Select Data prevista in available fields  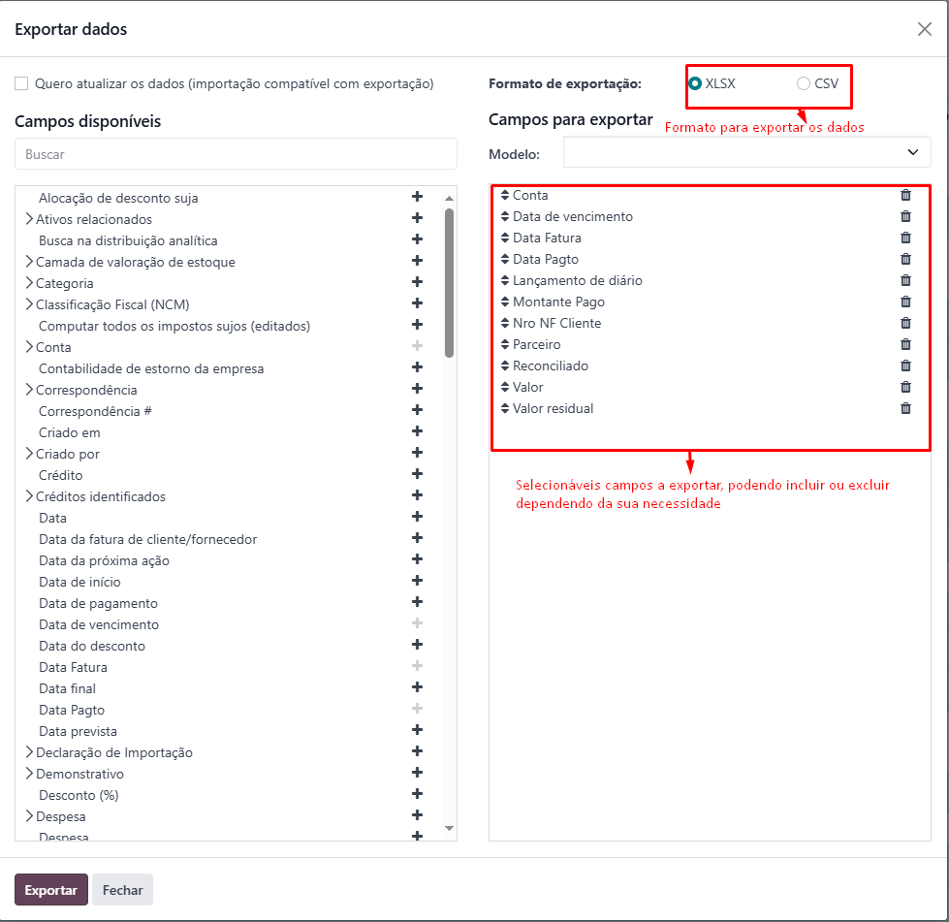tap(78, 731)
